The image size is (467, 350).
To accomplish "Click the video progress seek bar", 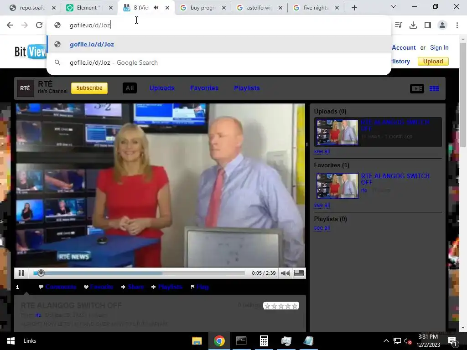I will pyautogui.click(x=139, y=273).
